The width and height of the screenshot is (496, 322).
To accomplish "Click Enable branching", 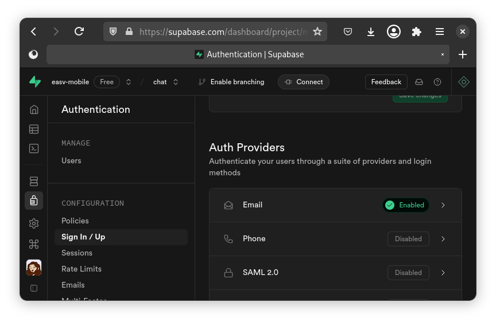I will point(231,82).
